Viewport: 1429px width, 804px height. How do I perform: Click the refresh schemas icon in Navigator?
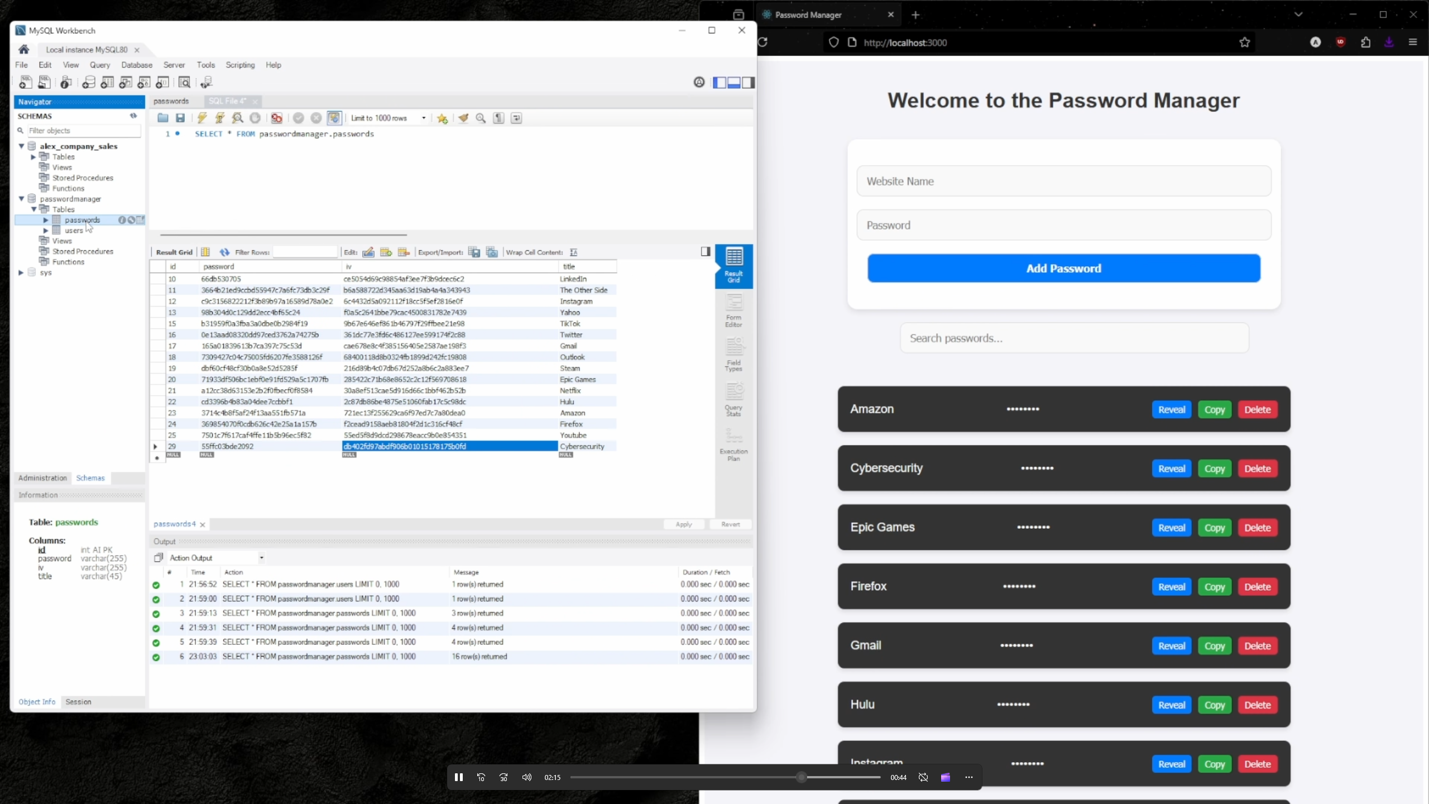[133, 116]
